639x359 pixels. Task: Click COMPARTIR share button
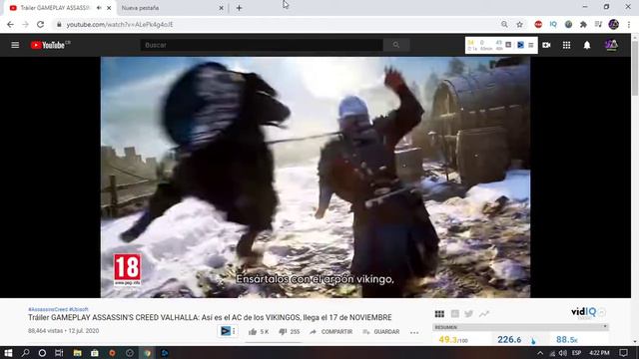pyautogui.click(x=330, y=332)
